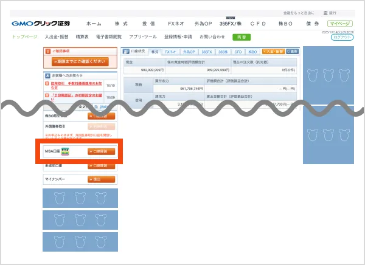The image size is (365, 265).
Task: Click the GMOクリック証券 logo
Action: (41, 24)
